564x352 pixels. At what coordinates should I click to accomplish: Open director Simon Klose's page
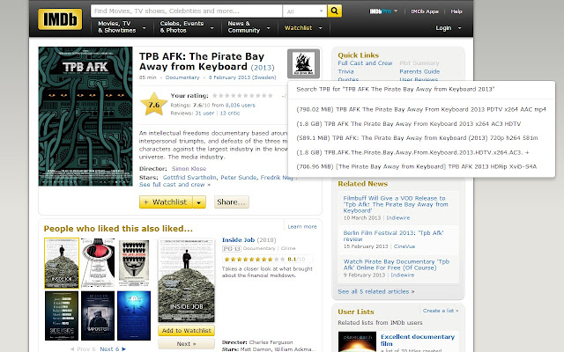[189, 168]
